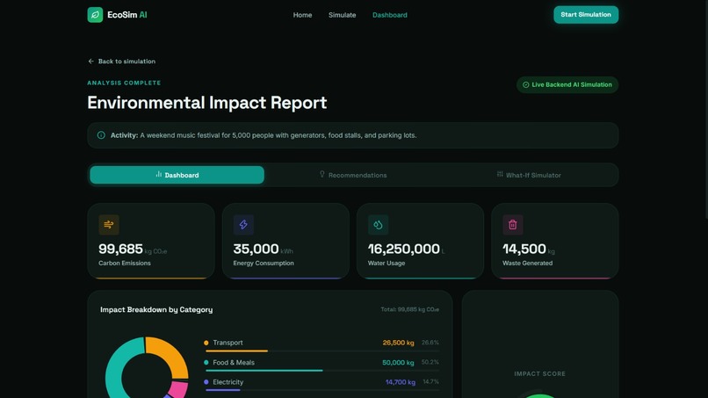Click the IMPACT SCORE label

539,373
